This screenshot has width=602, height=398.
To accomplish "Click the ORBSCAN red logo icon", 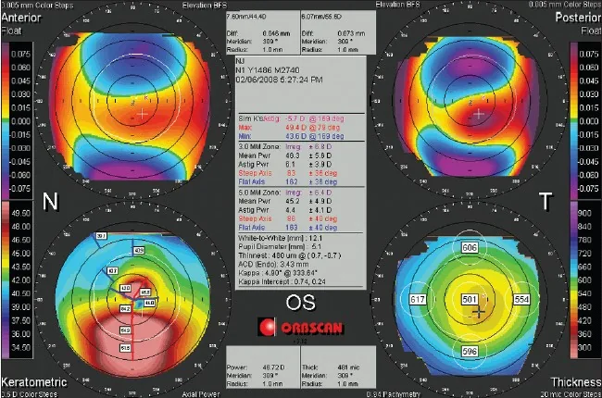I will click(267, 327).
